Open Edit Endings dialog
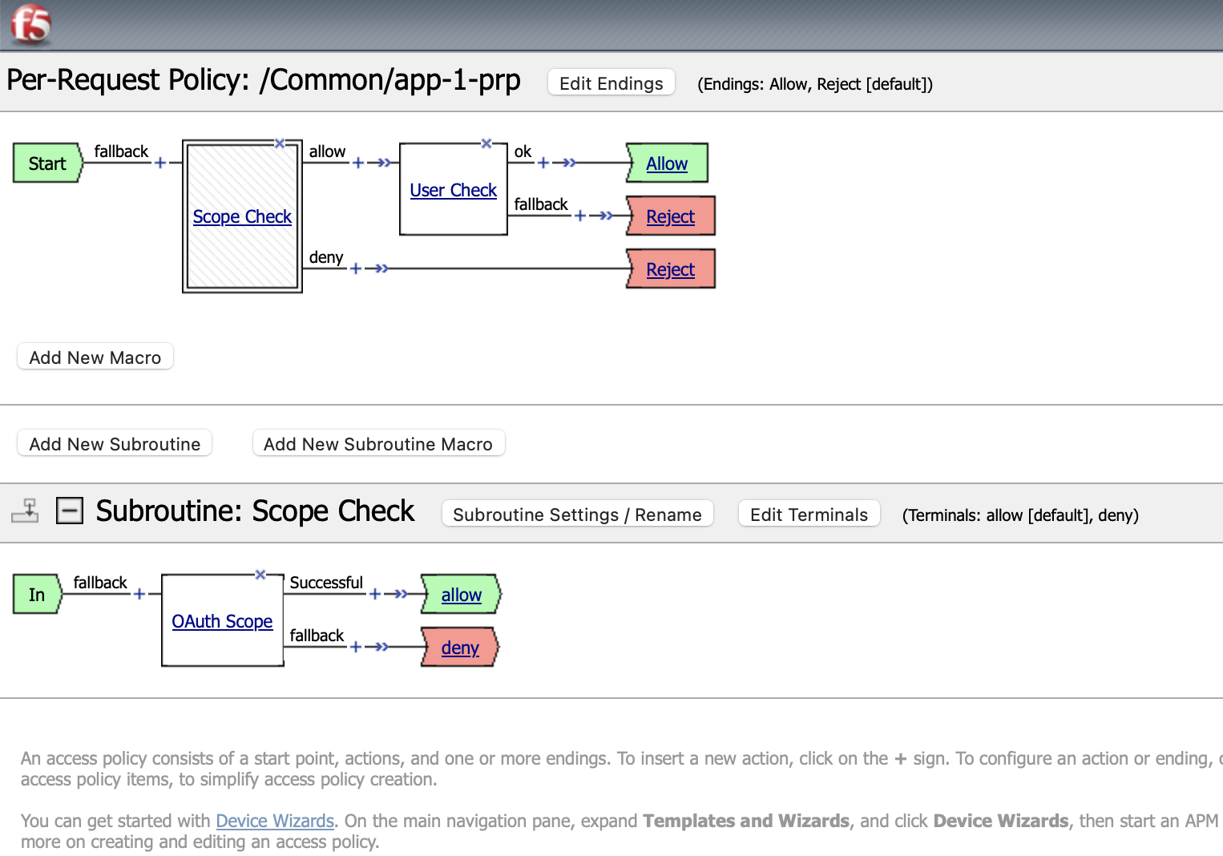This screenshot has height=856, width=1223. (x=611, y=83)
